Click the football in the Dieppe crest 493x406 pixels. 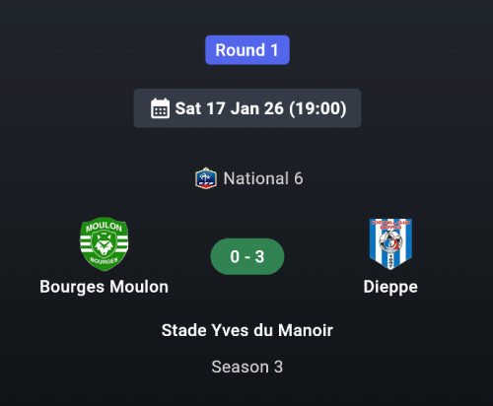click(390, 242)
